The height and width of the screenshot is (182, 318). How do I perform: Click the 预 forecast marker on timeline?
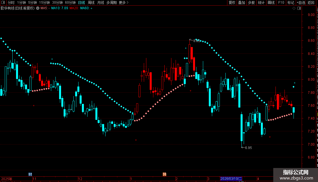pos(164,174)
